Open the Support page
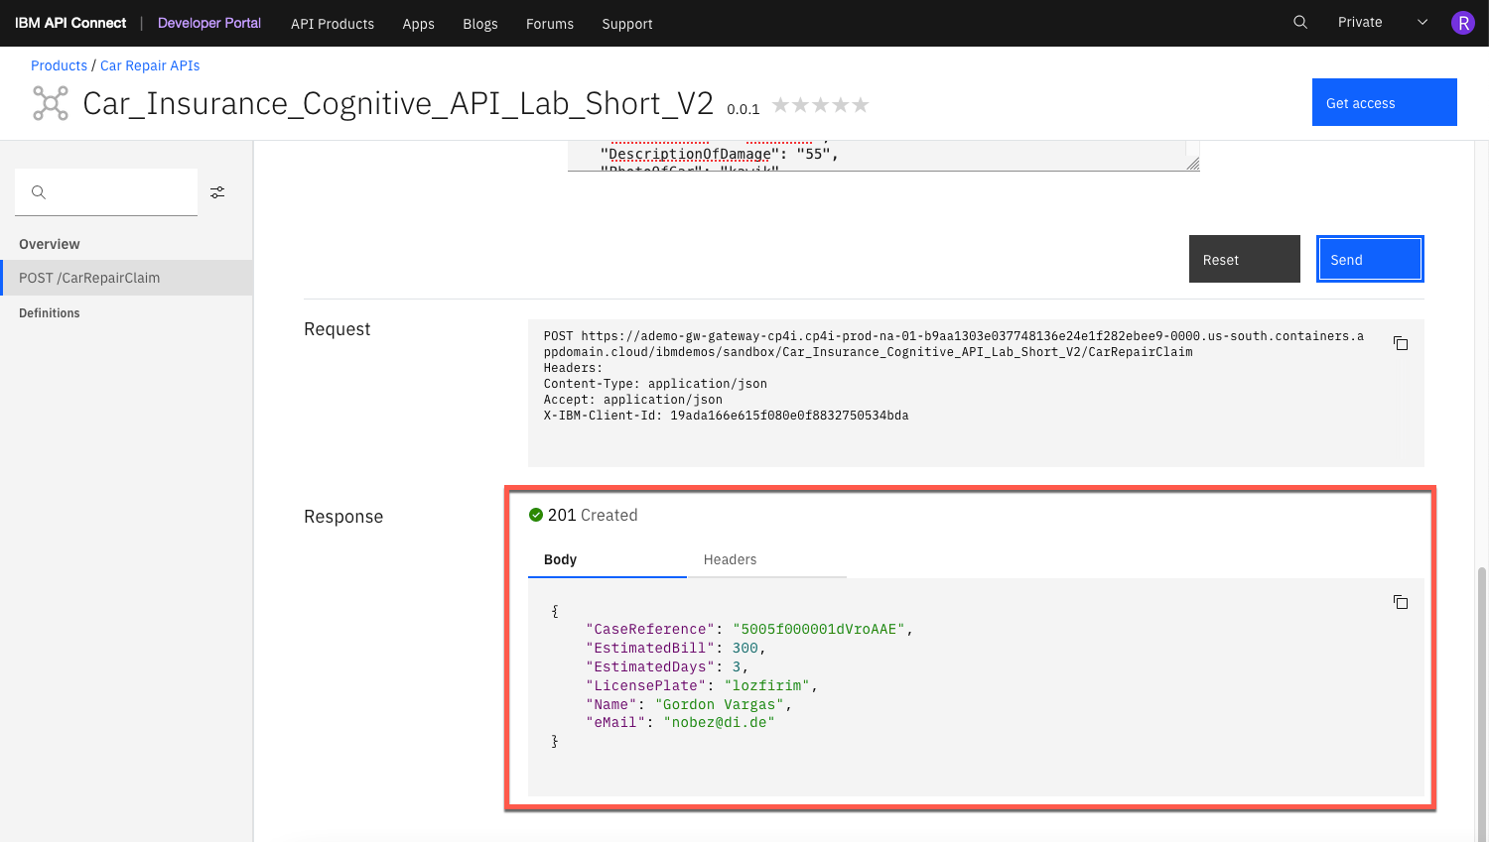 627,24
